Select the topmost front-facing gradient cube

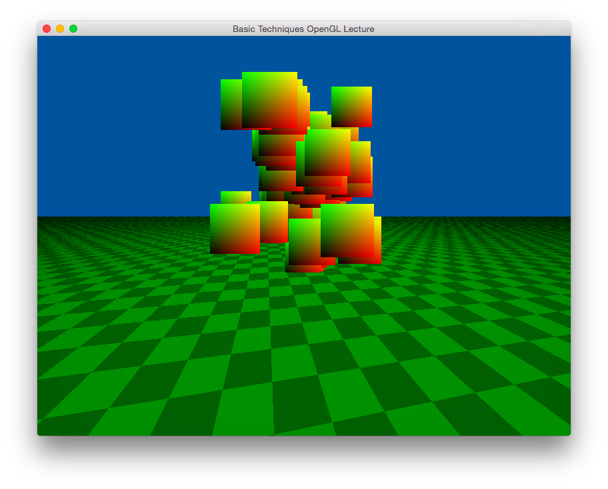pyautogui.click(x=269, y=99)
